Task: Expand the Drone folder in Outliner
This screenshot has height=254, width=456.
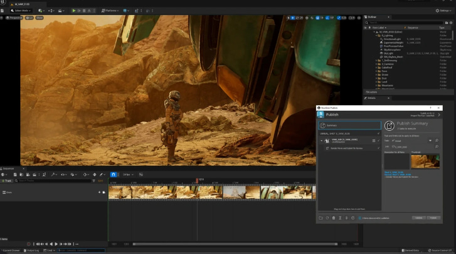Action: click(x=376, y=75)
